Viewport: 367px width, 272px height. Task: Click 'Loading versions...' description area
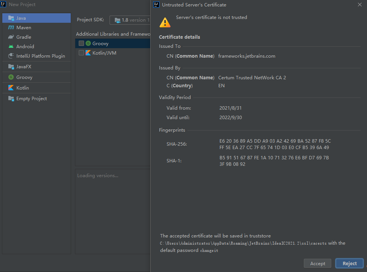point(98,176)
